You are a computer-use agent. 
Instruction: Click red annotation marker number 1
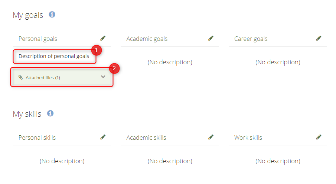pyautogui.click(x=97, y=50)
